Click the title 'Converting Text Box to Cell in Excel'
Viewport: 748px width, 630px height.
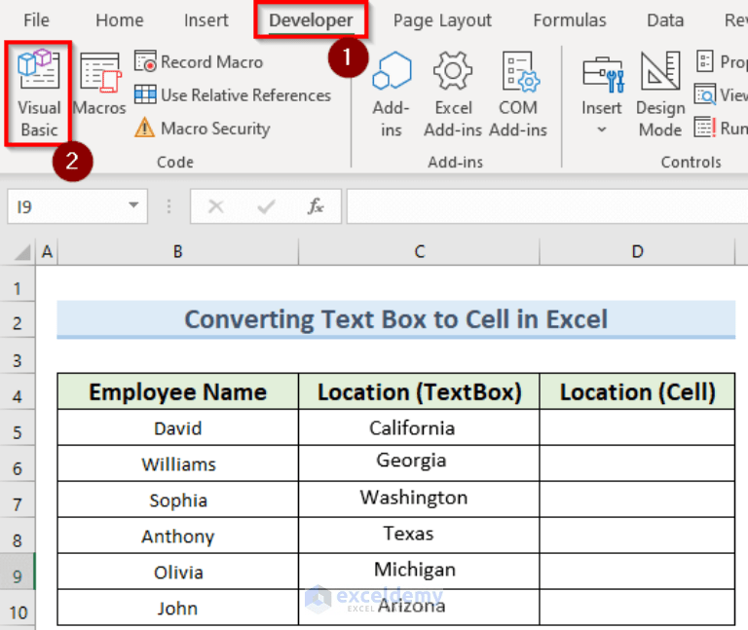tap(396, 319)
